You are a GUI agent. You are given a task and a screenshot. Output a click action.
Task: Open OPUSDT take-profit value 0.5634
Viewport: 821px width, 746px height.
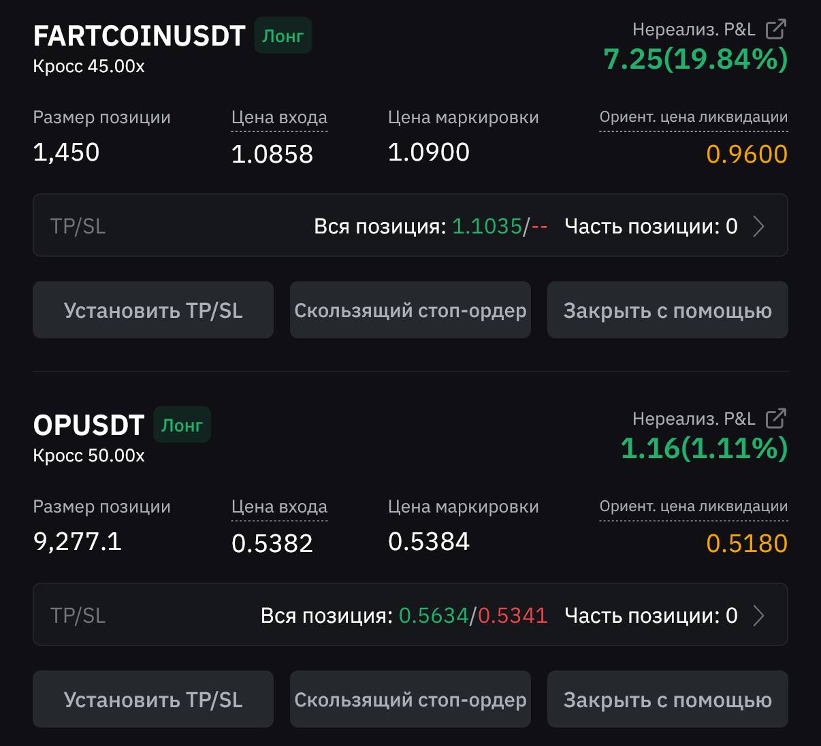pos(434,615)
